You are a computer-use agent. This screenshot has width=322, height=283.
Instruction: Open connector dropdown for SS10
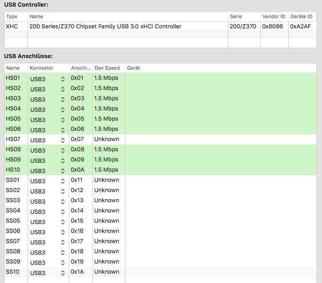[48, 273]
